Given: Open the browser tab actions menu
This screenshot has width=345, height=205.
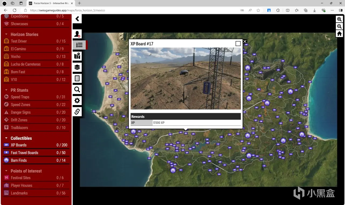Looking at the screenshot, I should click(21, 3).
